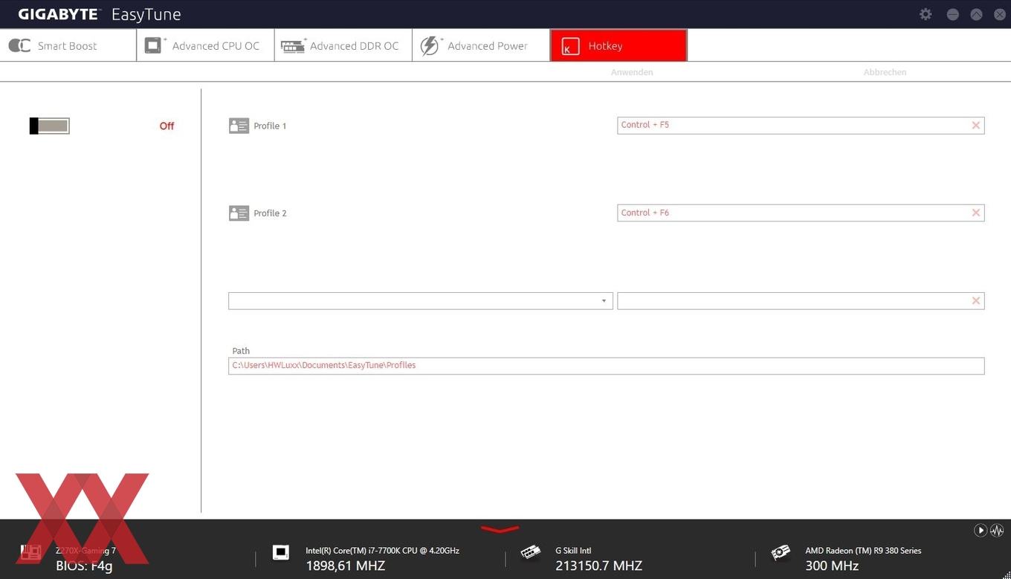Viewport: 1011px width, 579px height.
Task: Click the Profile 2 icon
Action: click(239, 213)
